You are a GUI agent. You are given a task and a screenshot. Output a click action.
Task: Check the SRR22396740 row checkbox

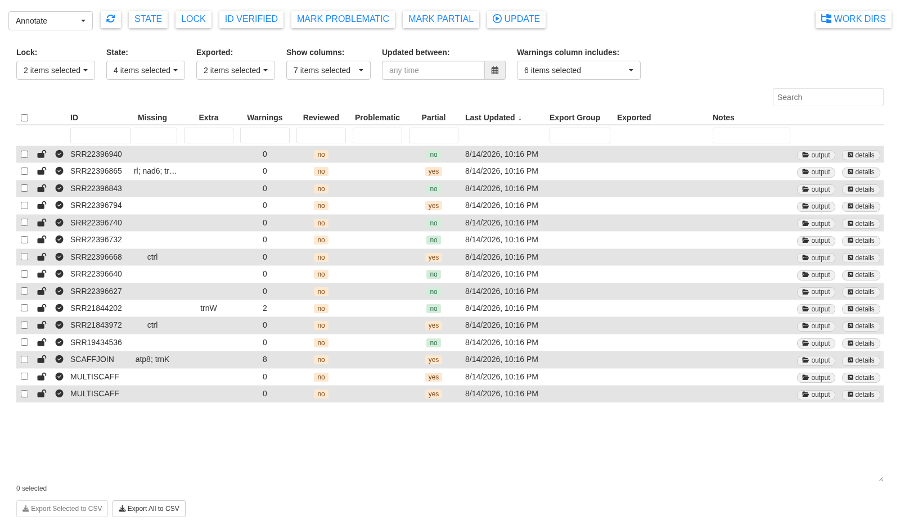(24, 223)
